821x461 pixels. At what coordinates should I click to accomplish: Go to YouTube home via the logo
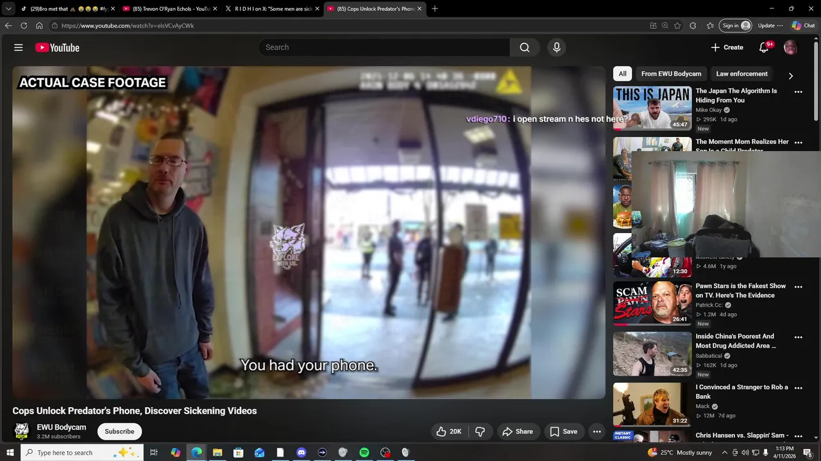click(x=57, y=47)
